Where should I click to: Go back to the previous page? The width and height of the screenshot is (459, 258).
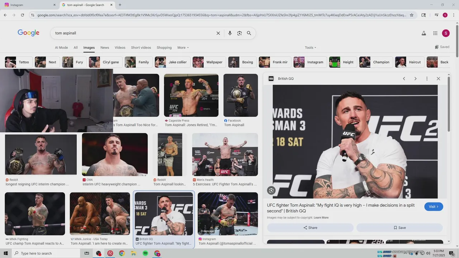click(5, 15)
